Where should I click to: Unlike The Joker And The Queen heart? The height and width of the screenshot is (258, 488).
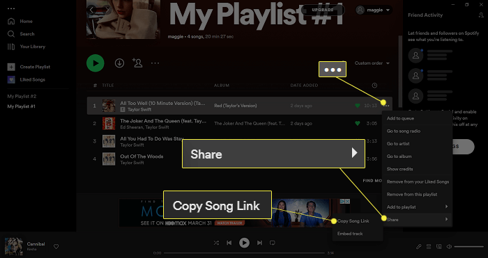(x=357, y=123)
